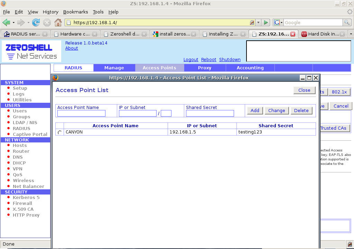
Task: Open the forward history dropdown arrow
Action: point(28,22)
